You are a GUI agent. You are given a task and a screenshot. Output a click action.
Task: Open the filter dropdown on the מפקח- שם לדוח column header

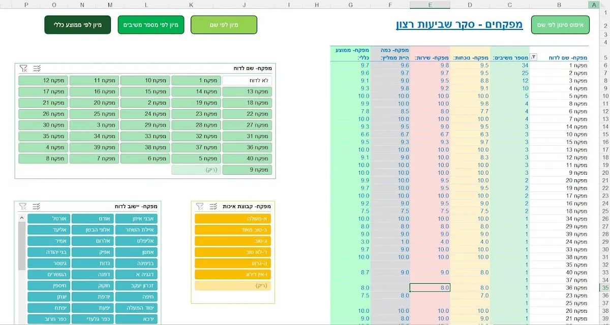pyautogui.click(x=534, y=58)
